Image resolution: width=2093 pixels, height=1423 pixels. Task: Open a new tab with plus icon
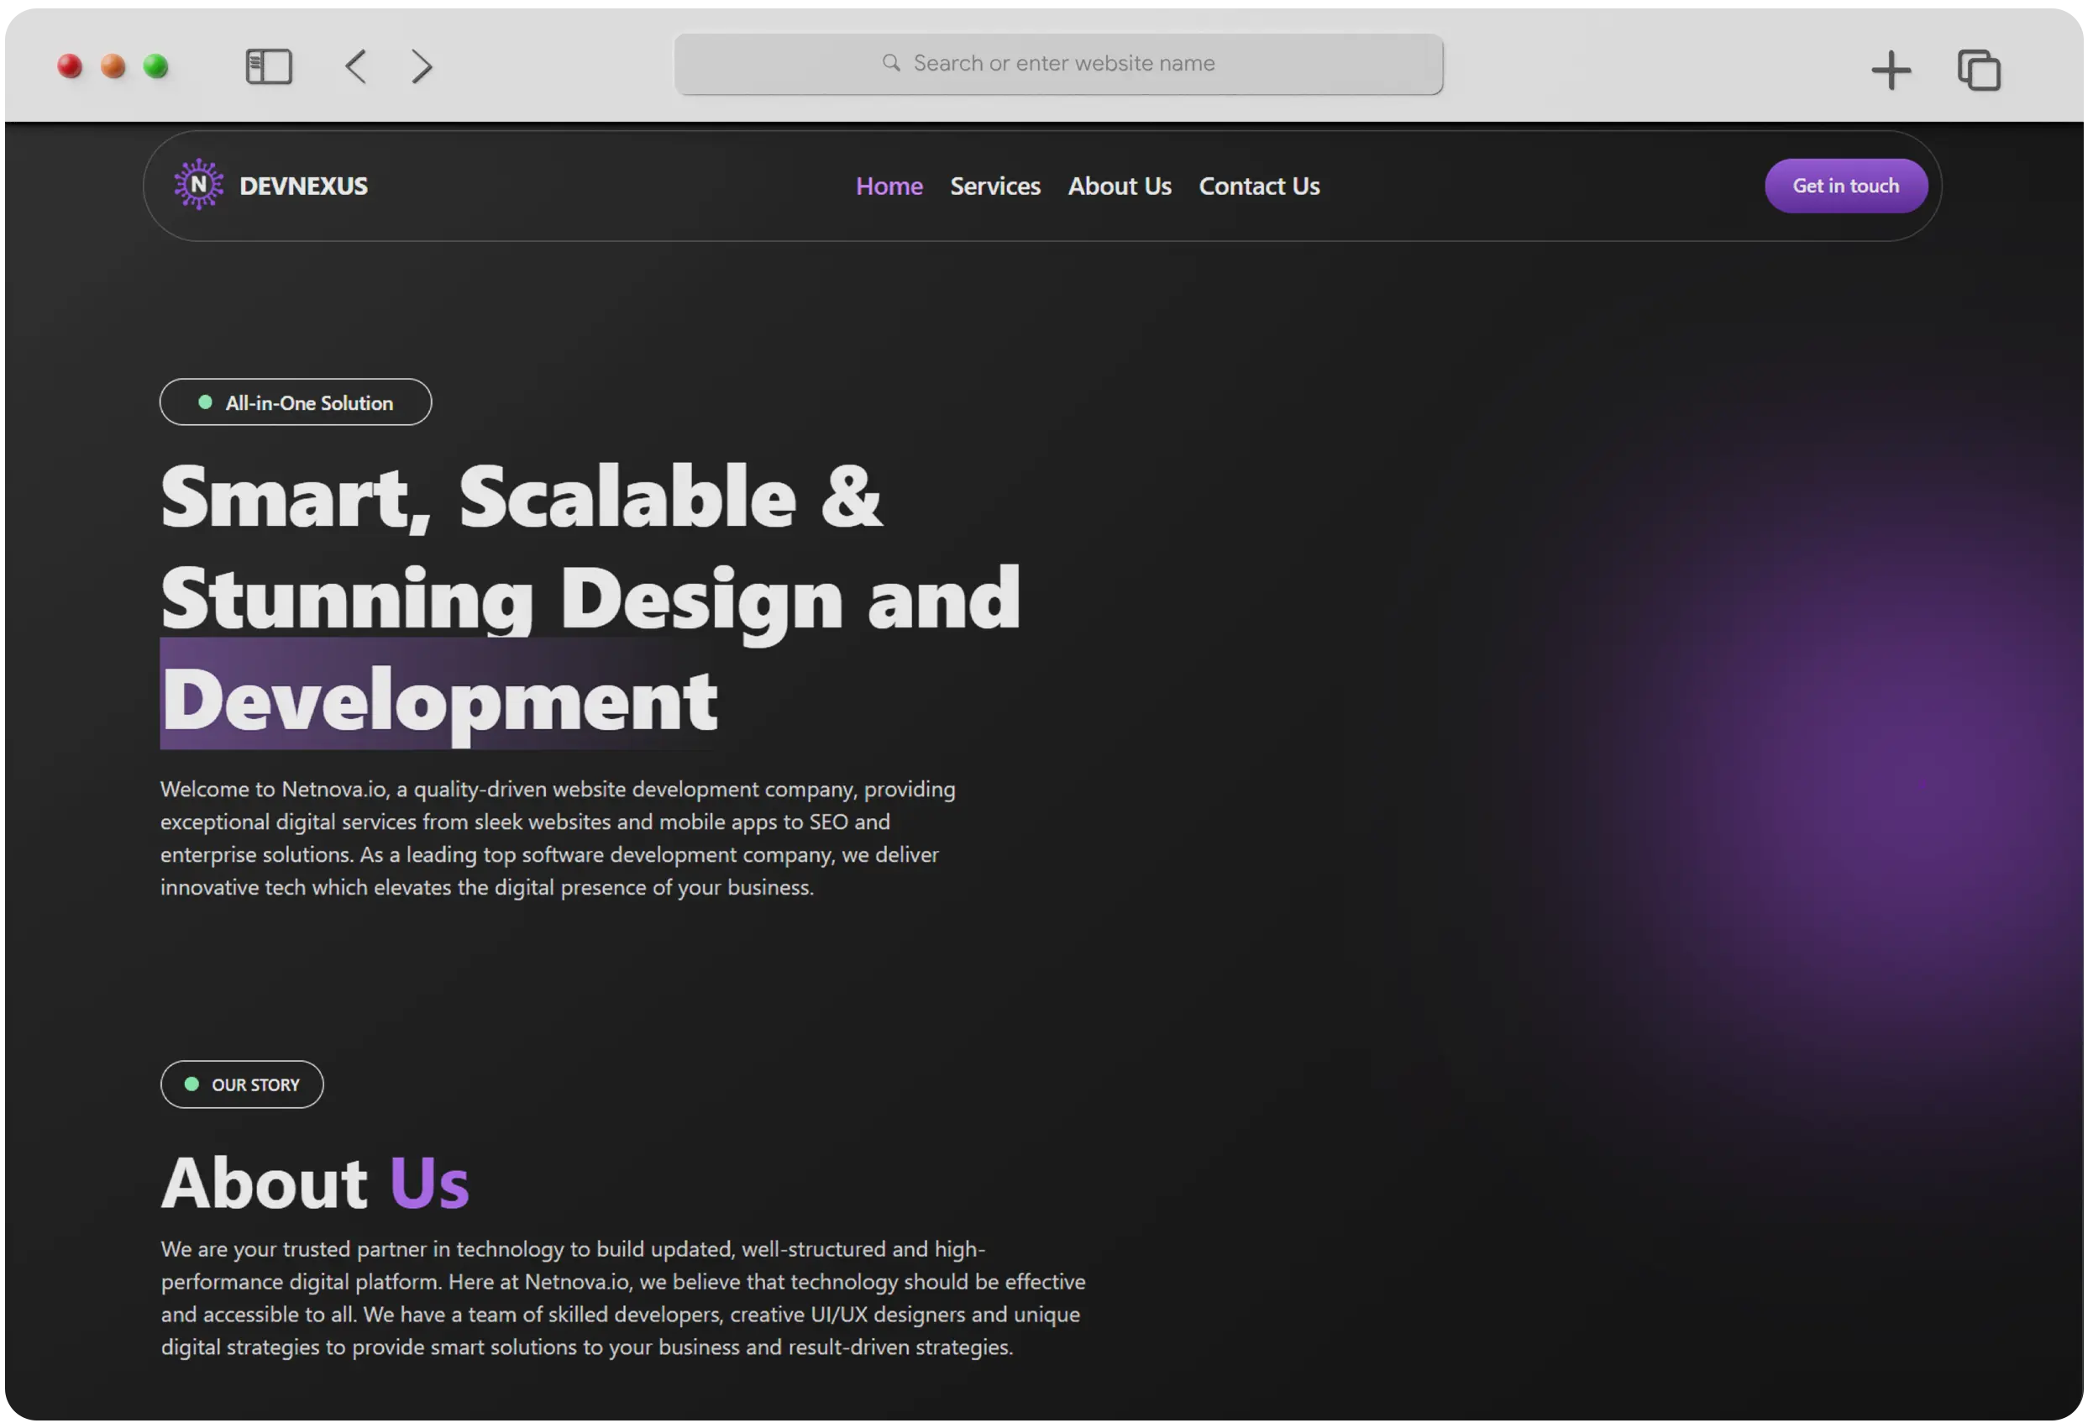pos(1891,71)
